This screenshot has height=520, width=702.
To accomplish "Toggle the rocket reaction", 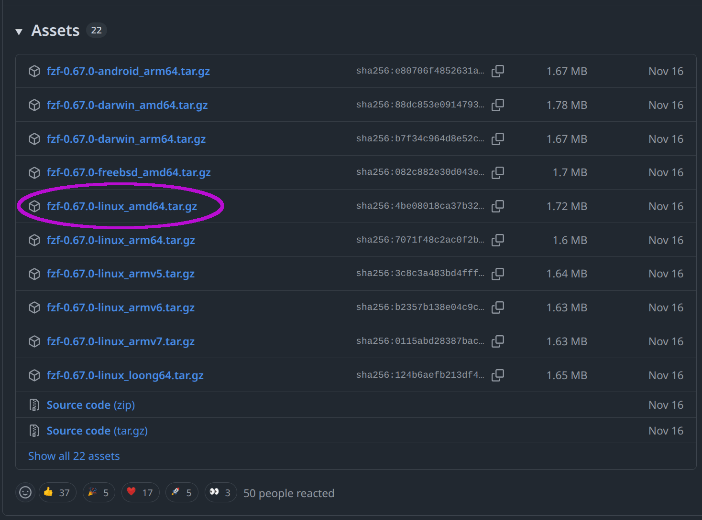I will 182,492.
